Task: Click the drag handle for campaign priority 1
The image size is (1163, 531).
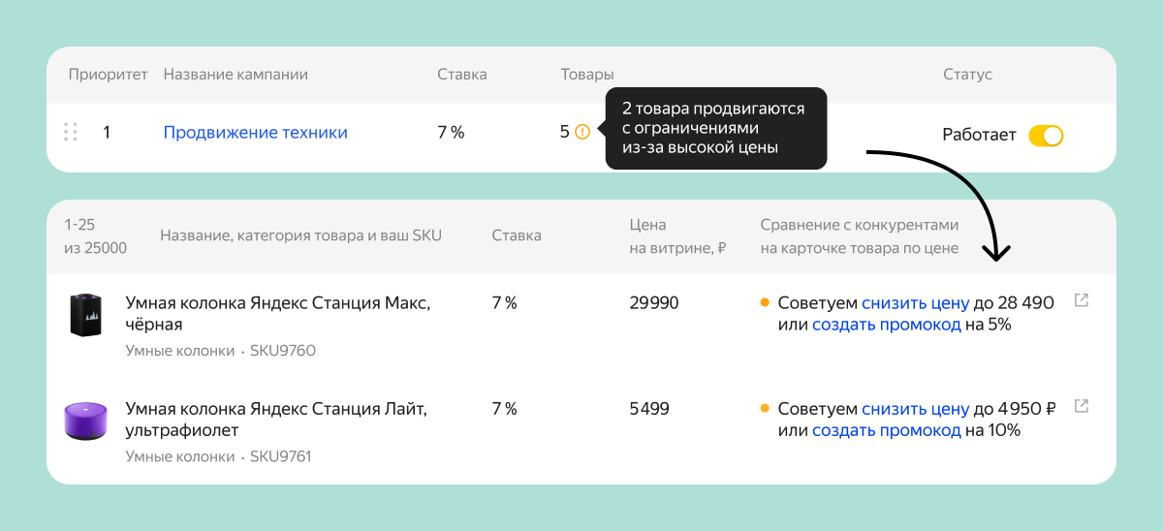Action: click(x=70, y=133)
